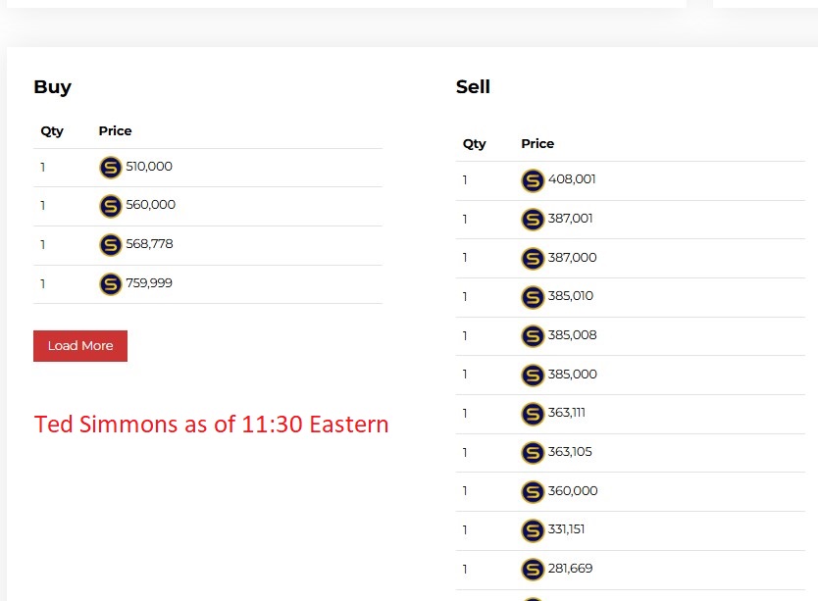Image resolution: width=818 pixels, height=601 pixels.
Task: Click stubs coin icon beside 408,001
Action: tap(533, 180)
